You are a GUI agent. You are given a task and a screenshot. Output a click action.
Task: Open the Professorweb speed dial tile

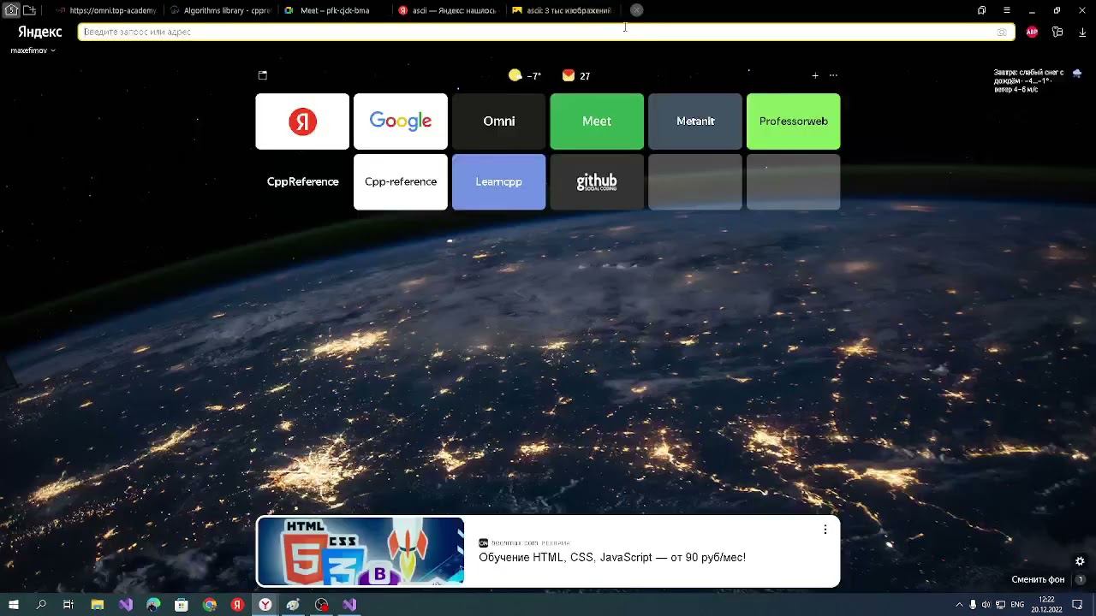click(x=793, y=121)
